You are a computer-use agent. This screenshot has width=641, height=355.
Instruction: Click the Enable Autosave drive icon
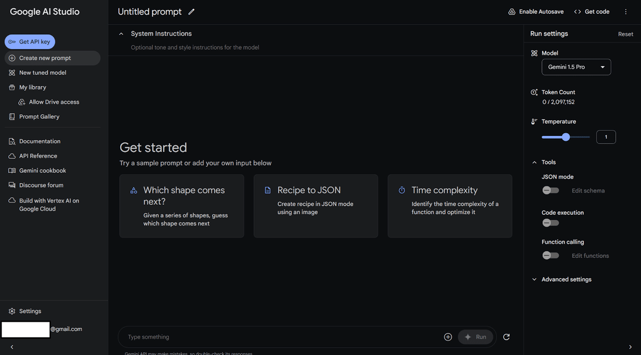point(512,12)
